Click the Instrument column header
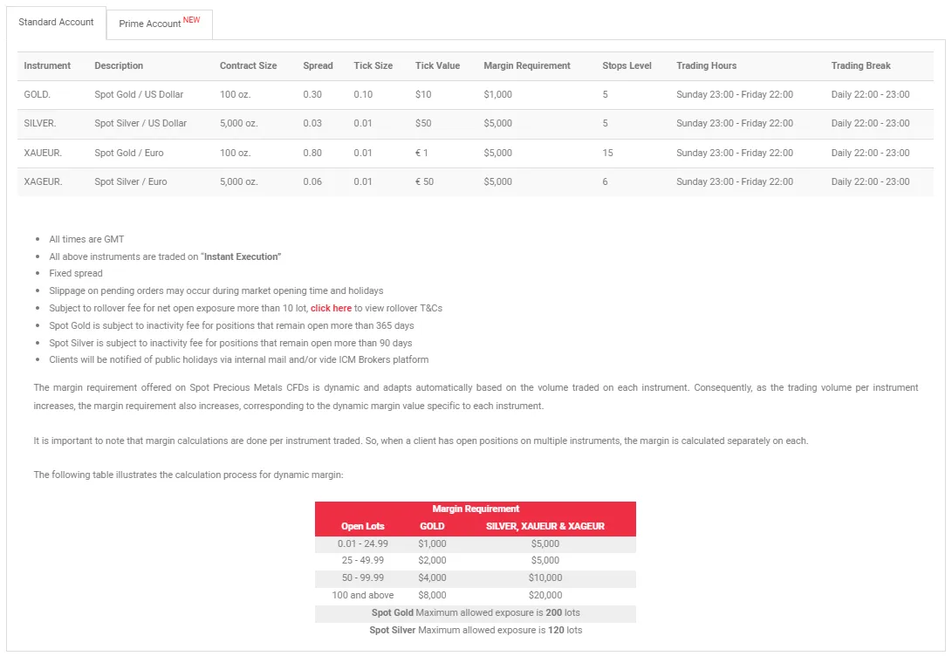The image size is (952, 656). tap(46, 65)
